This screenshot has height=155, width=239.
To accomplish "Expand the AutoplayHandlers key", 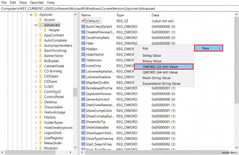I will (x=36, y=46).
